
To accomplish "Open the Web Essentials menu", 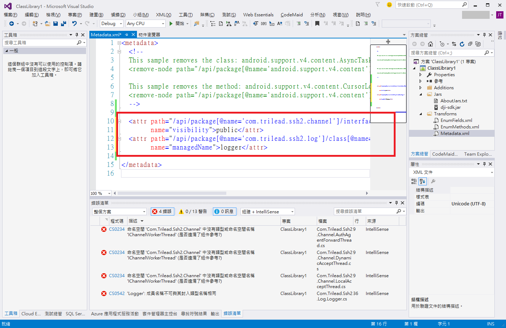I will (x=258, y=15).
